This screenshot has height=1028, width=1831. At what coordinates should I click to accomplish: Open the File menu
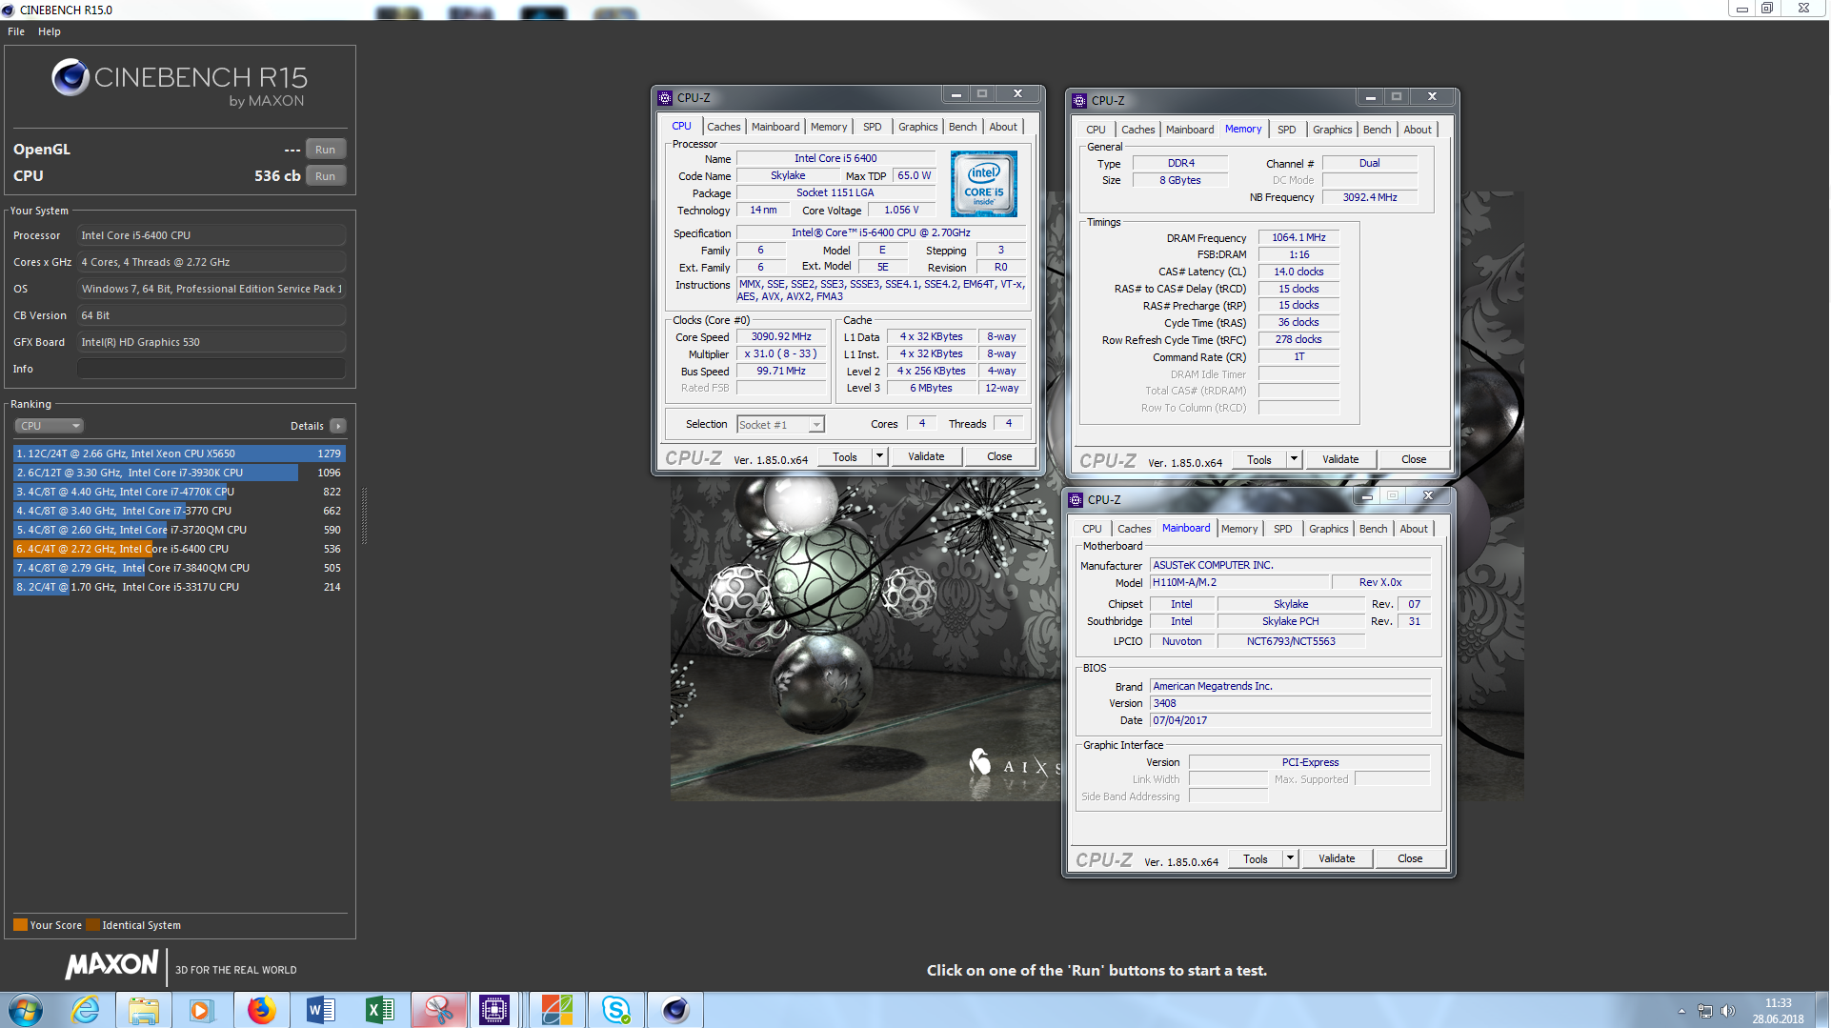(x=16, y=31)
